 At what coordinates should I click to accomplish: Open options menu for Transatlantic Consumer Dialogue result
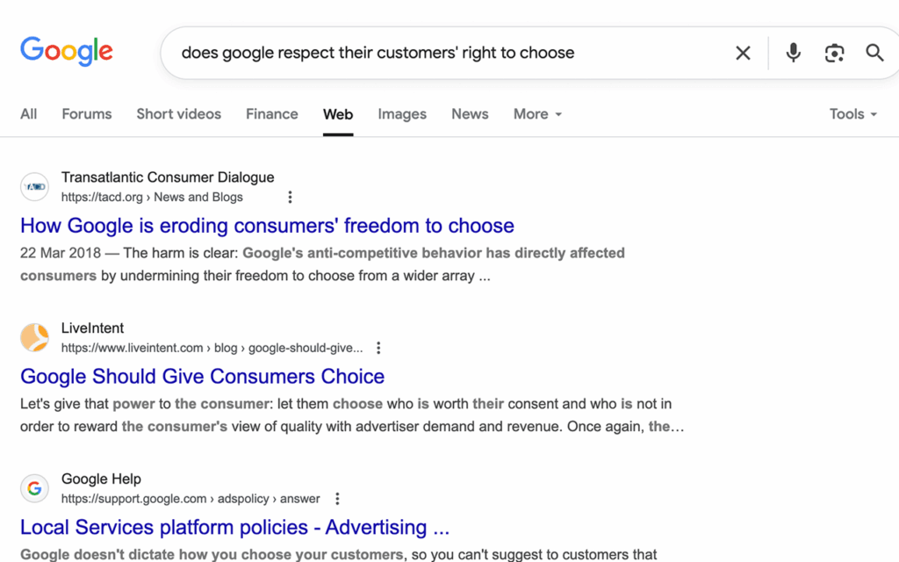[290, 198]
